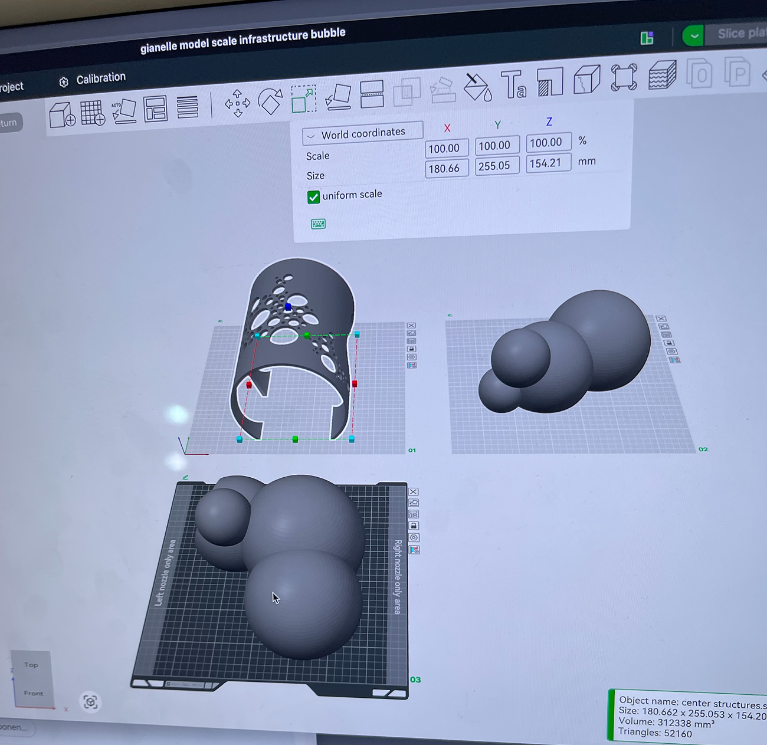Select the Color painting bucket tool

tap(477, 87)
